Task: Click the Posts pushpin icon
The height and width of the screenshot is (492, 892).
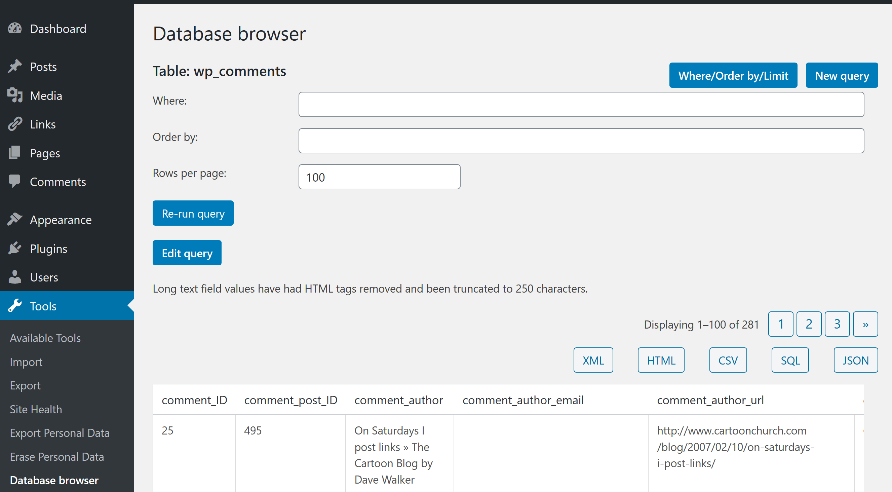Action: 15,67
